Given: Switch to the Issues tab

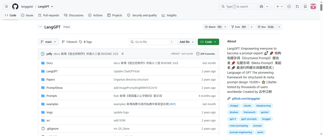Looking at the screenshot, I should (27, 15).
